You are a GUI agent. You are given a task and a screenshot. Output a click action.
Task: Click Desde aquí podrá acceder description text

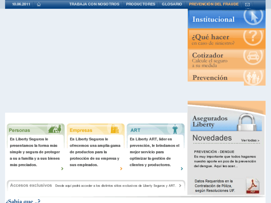click(x=116, y=186)
